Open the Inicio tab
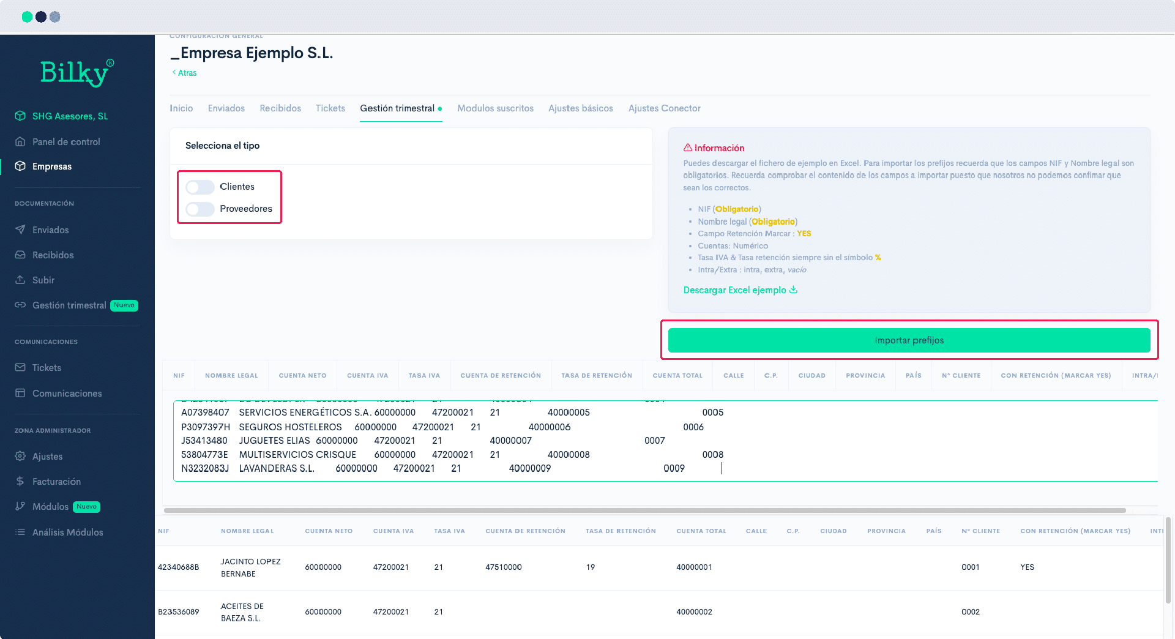This screenshot has width=1175, height=639. 181,108
